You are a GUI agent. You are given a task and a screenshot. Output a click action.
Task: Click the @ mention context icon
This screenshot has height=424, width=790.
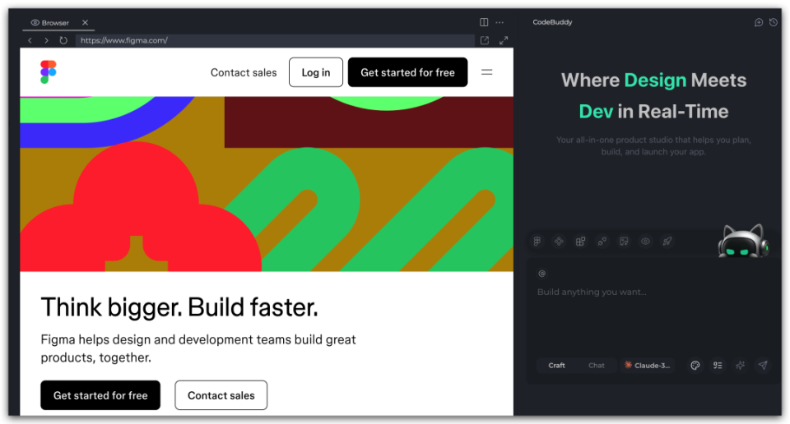[x=542, y=274]
